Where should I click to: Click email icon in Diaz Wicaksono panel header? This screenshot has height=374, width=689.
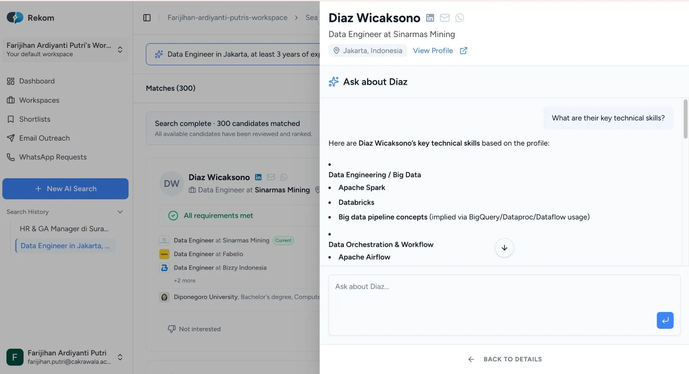445,18
